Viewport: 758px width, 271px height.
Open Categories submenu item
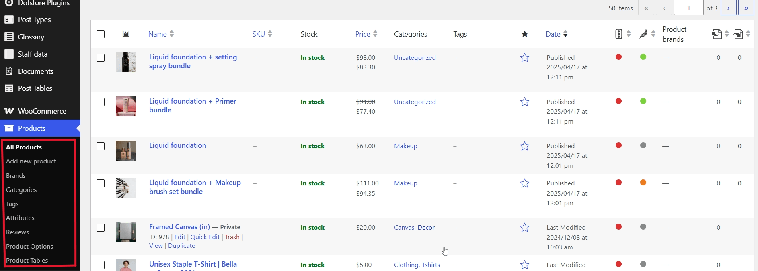[21, 190]
